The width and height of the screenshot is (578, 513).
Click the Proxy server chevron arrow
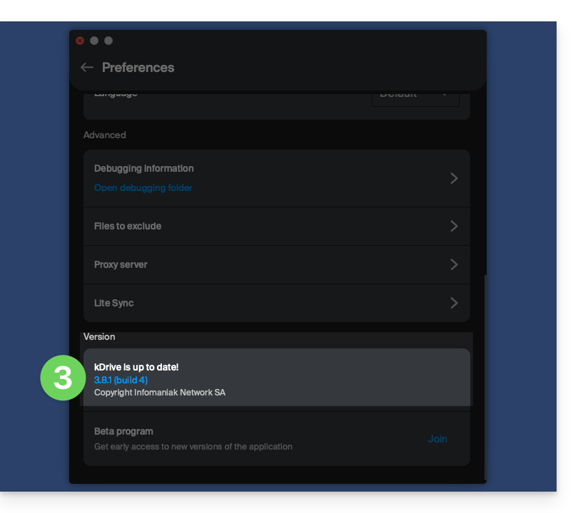click(454, 264)
